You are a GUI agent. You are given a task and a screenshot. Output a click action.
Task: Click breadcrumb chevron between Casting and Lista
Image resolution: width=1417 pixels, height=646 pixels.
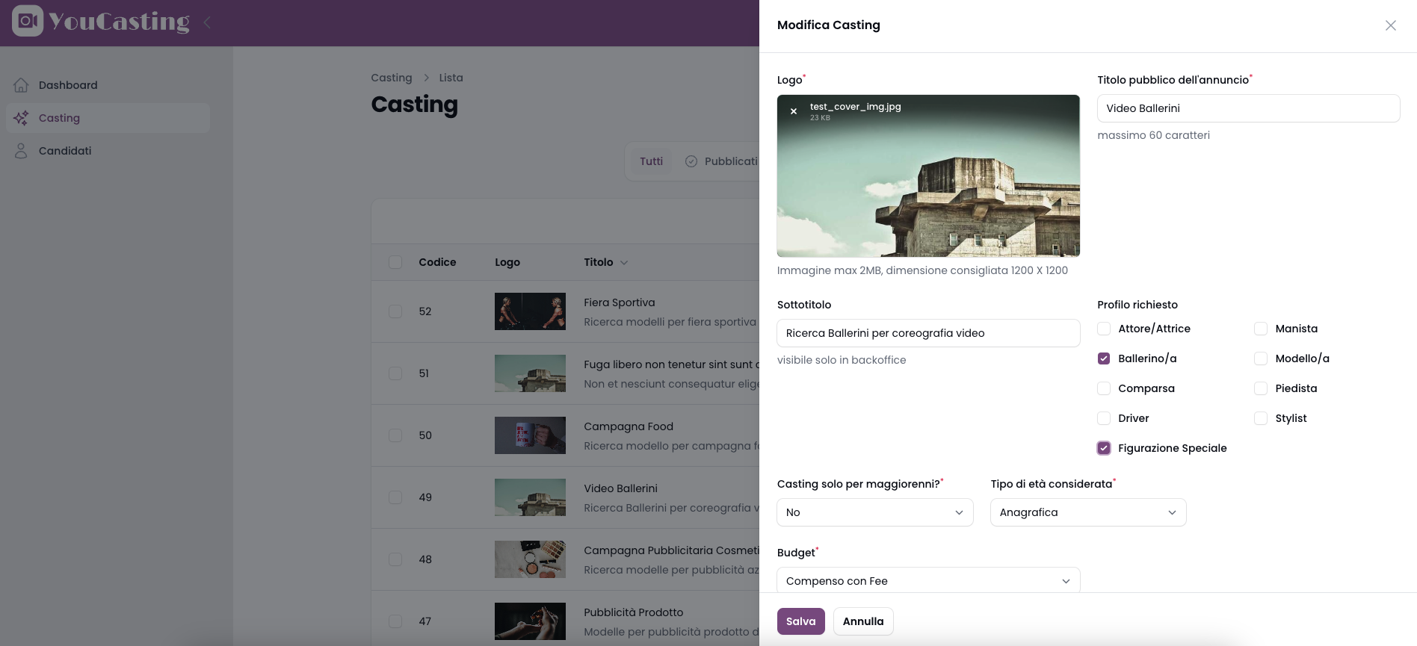426,78
